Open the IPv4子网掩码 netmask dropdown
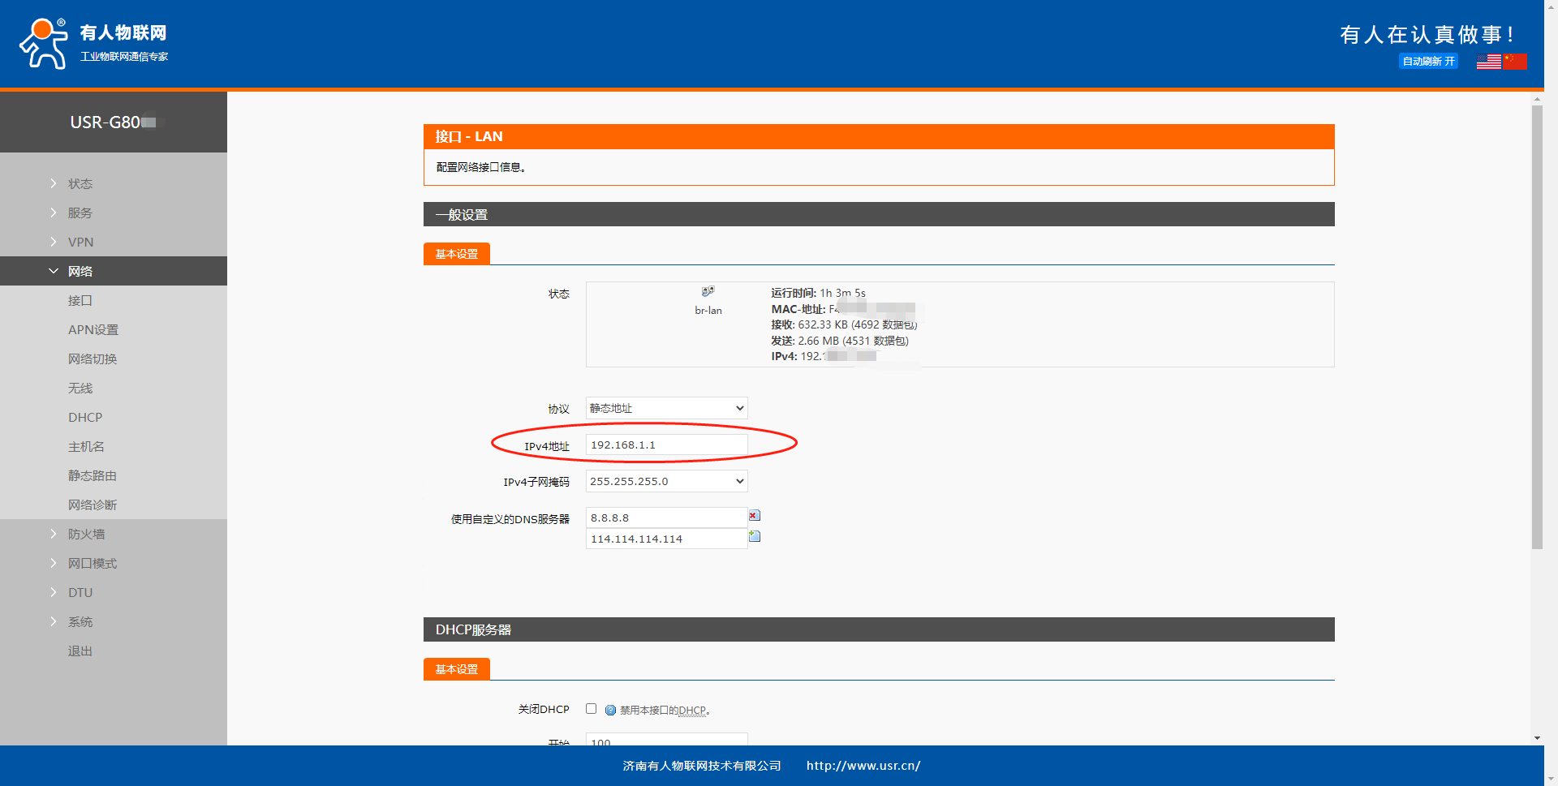The height and width of the screenshot is (786, 1558). pos(666,481)
